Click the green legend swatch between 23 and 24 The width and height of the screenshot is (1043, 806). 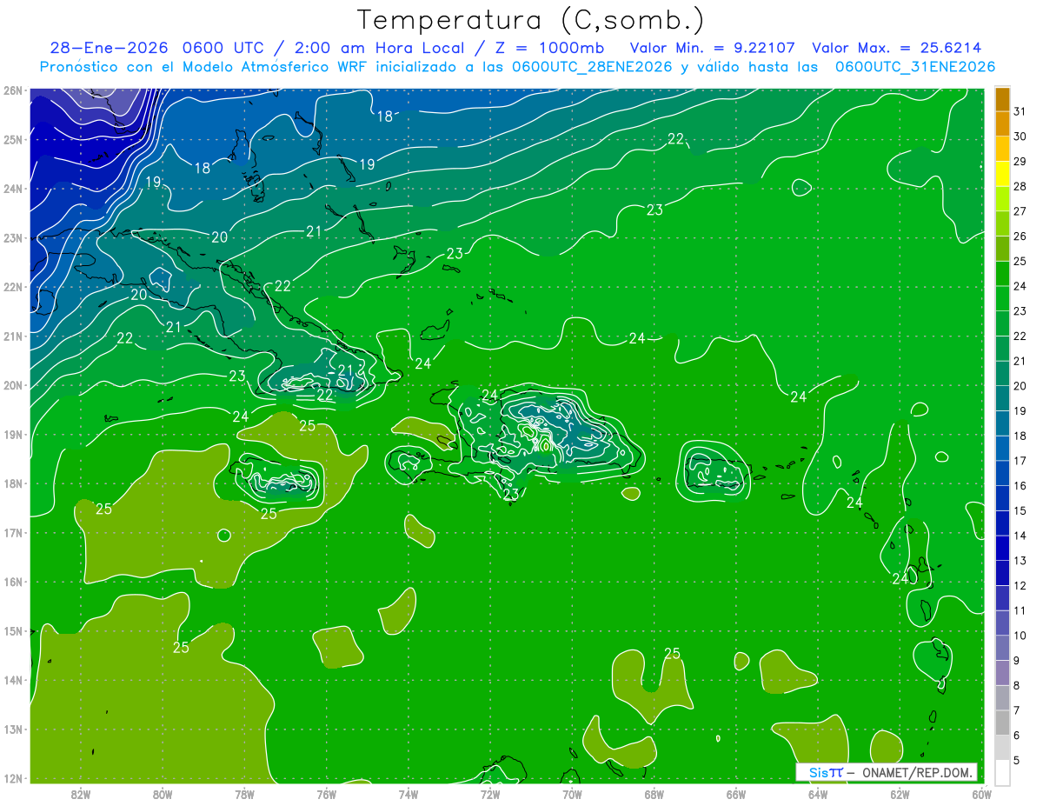coord(1002,298)
